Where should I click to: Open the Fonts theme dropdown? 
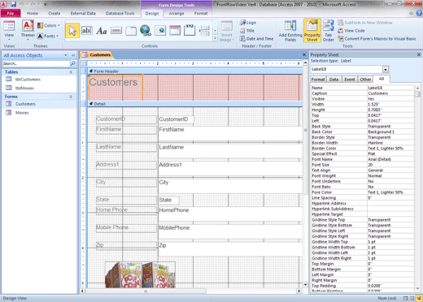(x=48, y=36)
